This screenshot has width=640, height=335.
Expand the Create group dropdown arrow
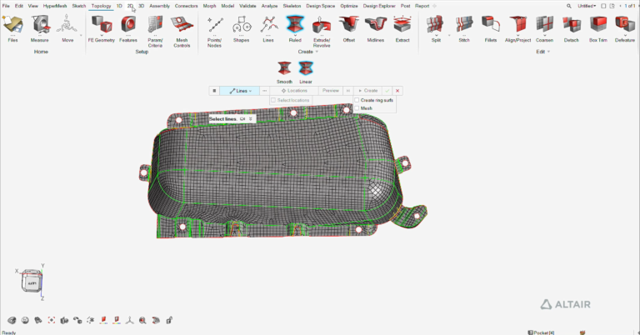(317, 52)
